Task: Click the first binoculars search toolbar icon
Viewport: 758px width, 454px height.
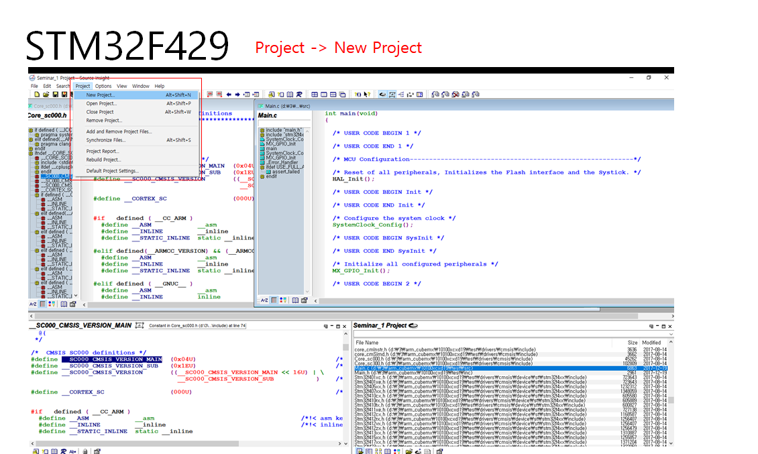Action: [x=435, y=95]
